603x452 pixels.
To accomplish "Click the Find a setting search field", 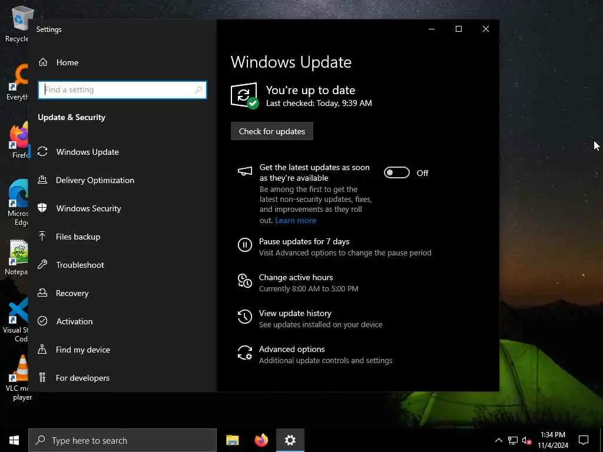I will pyautogui.click(x=122, y=89).
